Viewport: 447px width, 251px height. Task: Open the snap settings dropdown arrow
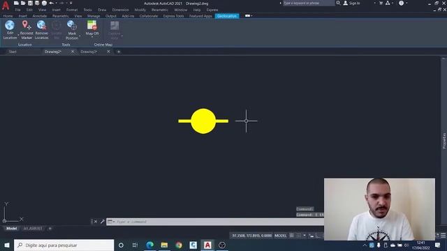[305, 236]
